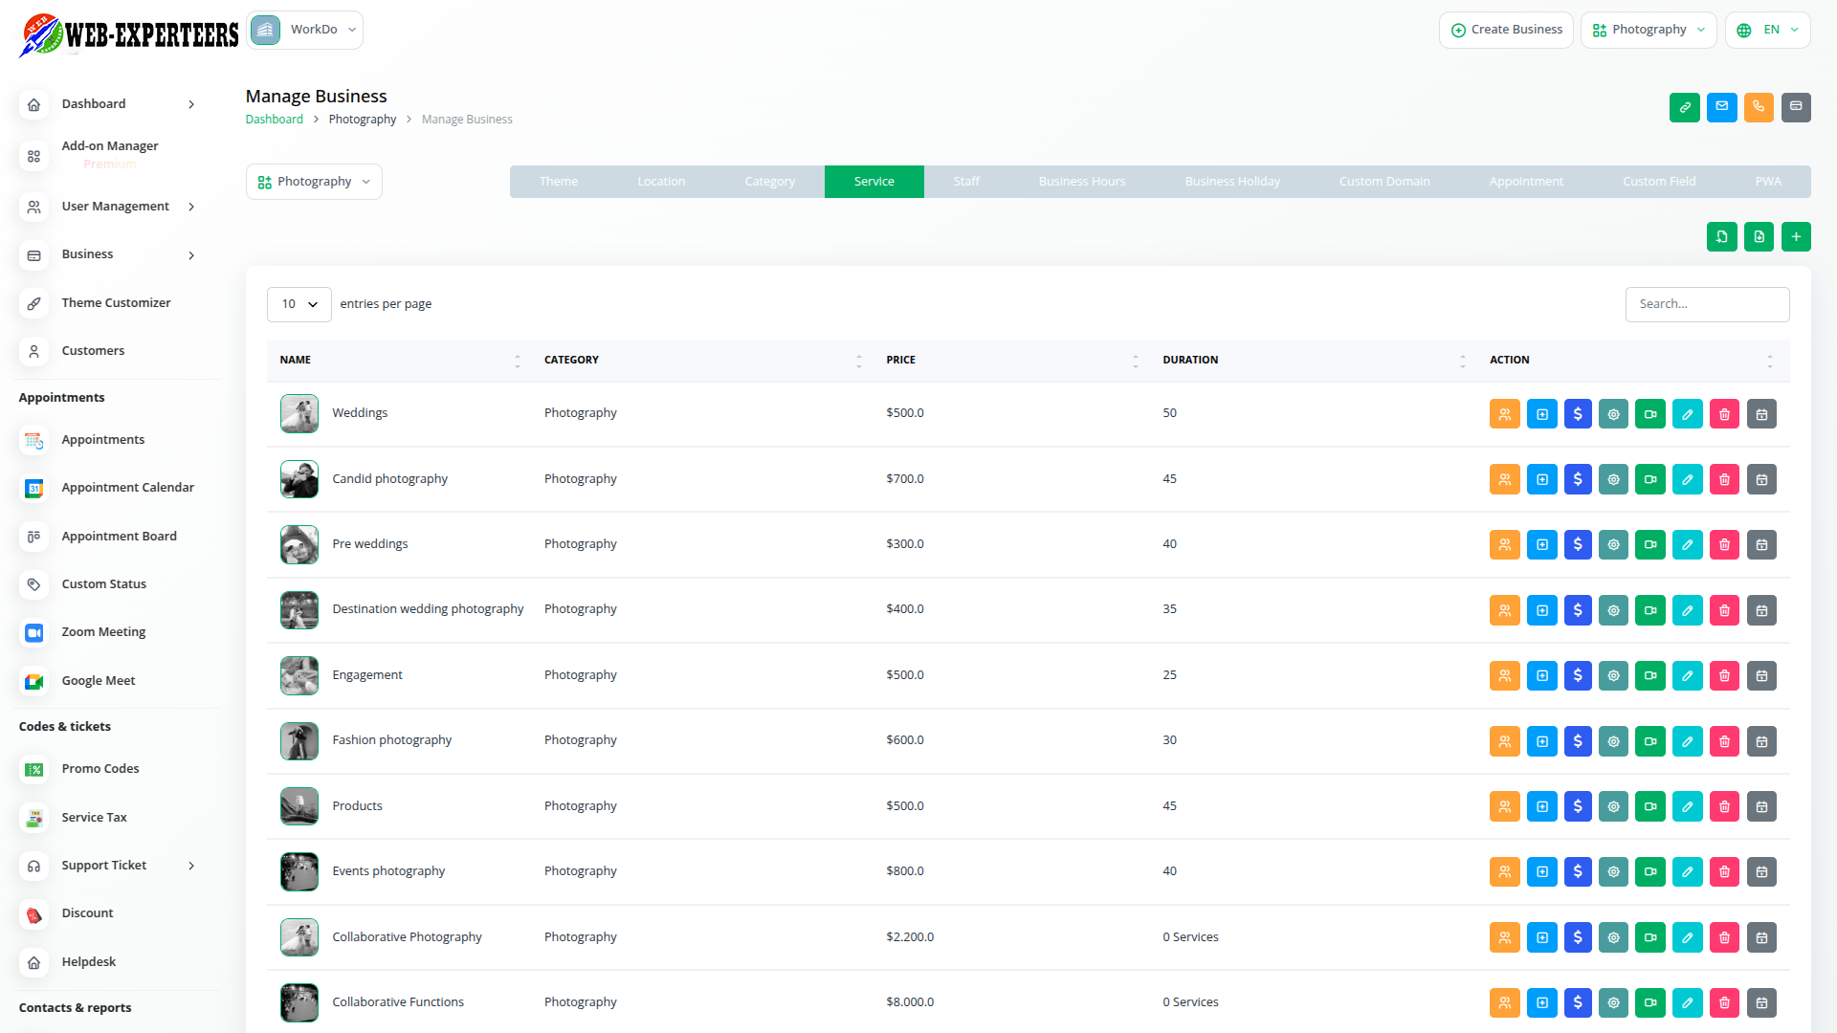Screen dimensions: 1837x1033
Task: Click dollar icon for Pre weddings row
Action: pos(1578,544)
